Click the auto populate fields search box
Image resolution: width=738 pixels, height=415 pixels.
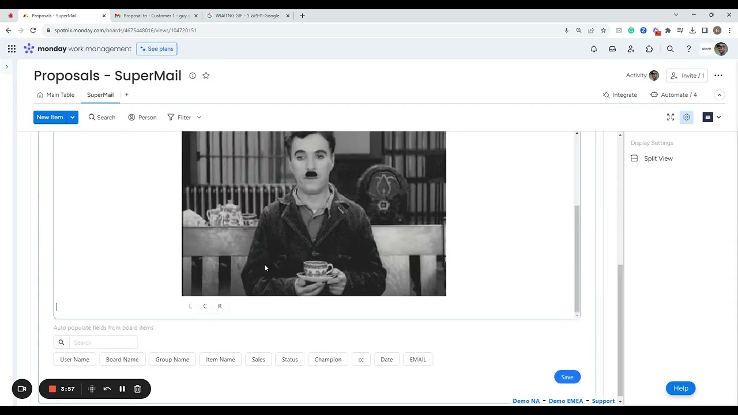point(103,342)
